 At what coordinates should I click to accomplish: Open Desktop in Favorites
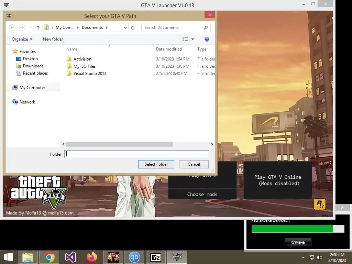point(30,58)
